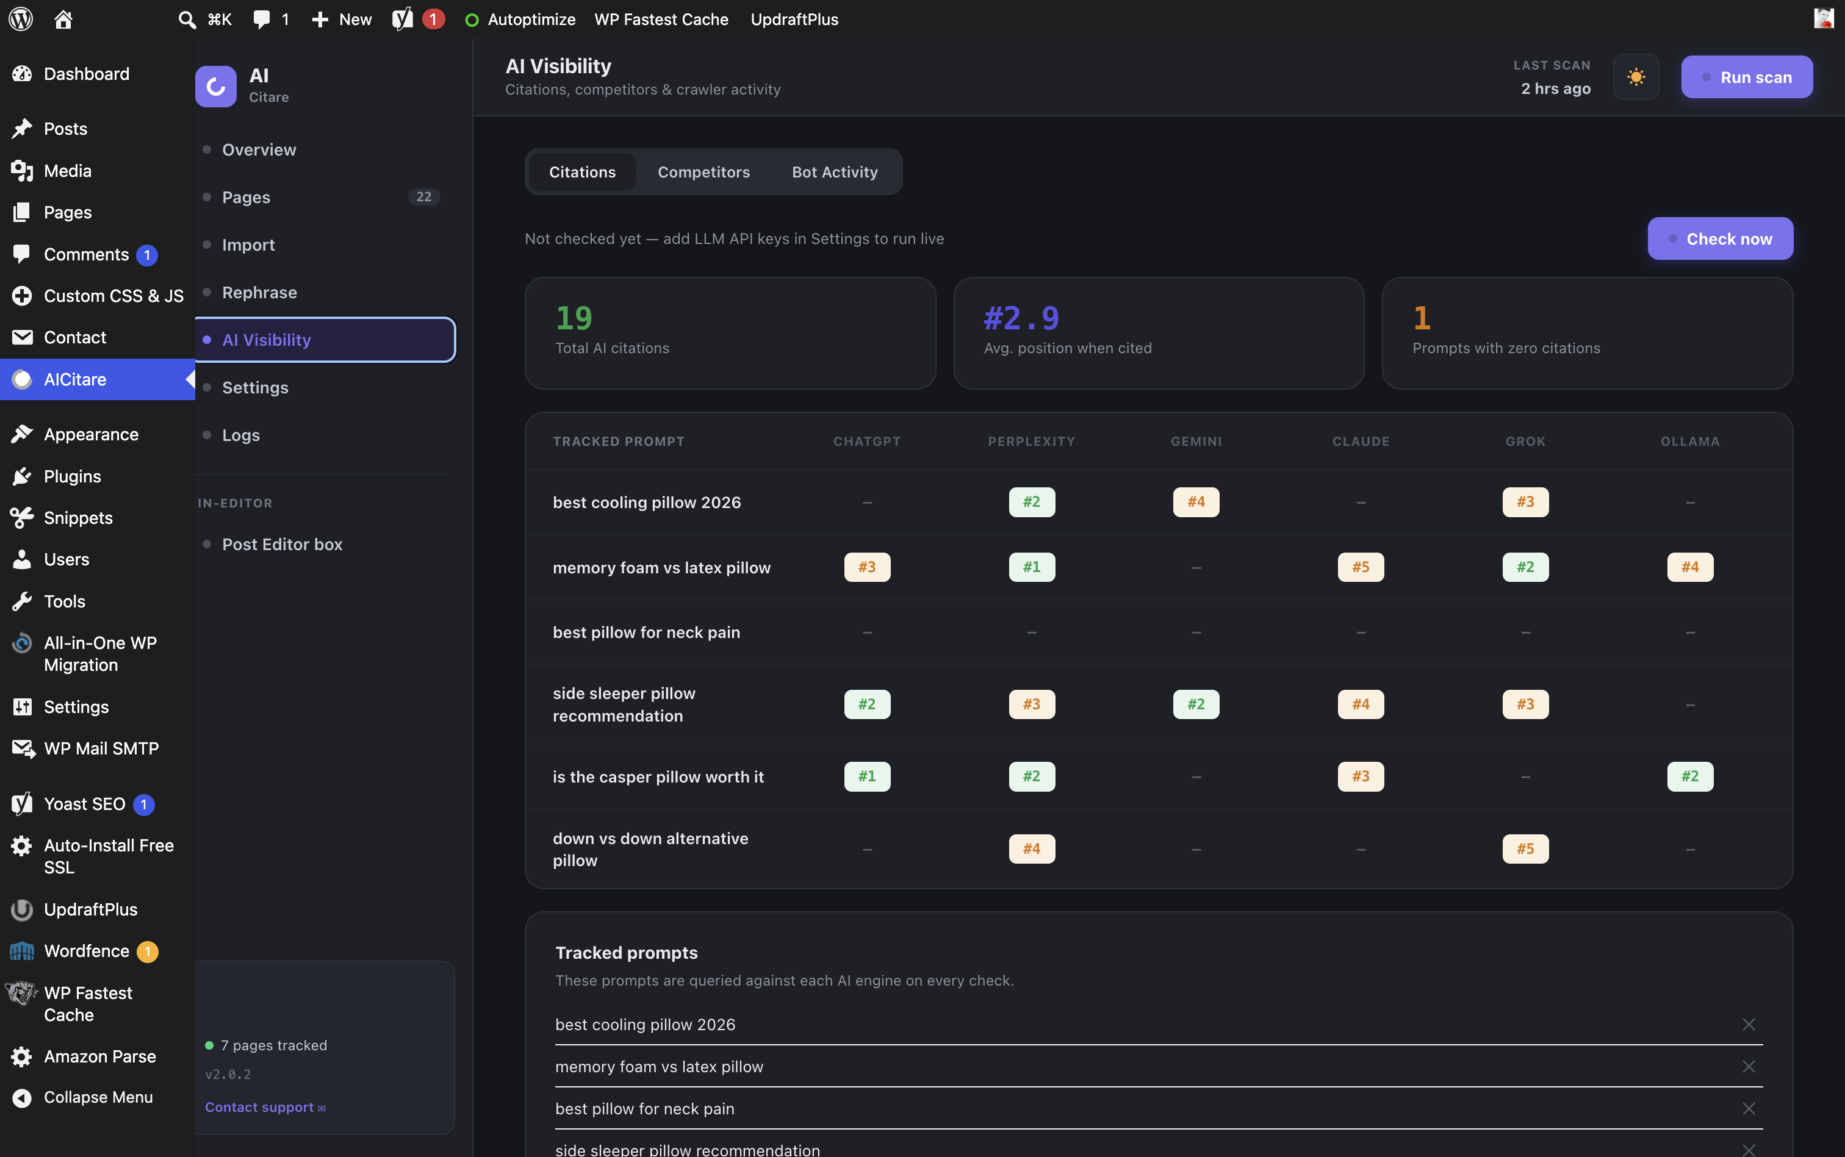Click the Total AI citations card

point(730,334)
